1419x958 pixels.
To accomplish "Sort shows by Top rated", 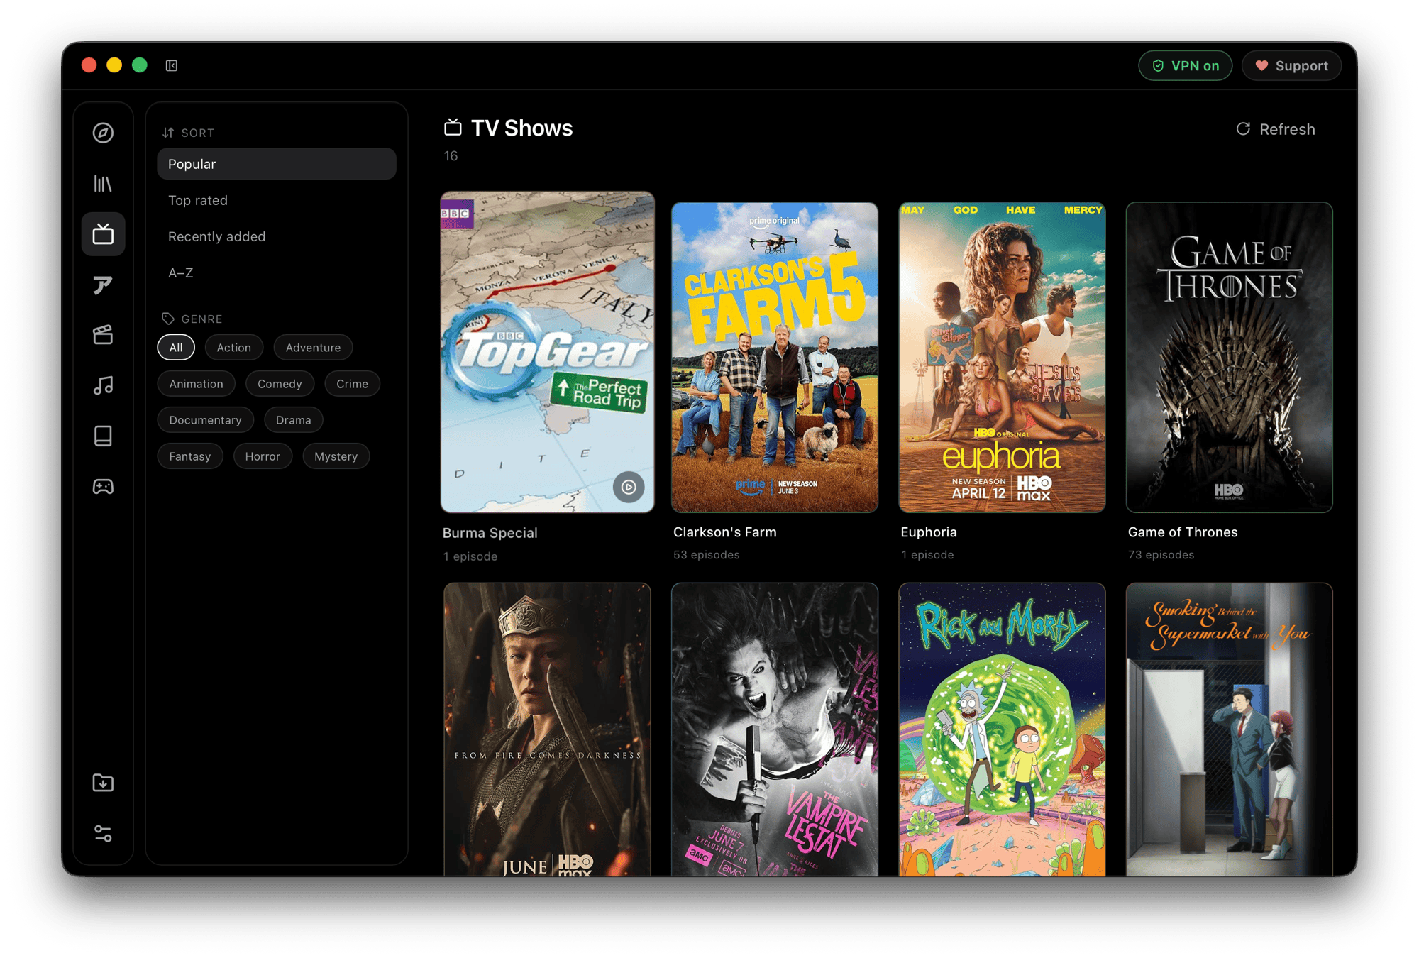I will click(x=277, y=200).
